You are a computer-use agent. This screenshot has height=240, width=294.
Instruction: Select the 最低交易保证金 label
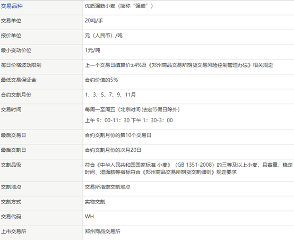[x=19, y=80]
